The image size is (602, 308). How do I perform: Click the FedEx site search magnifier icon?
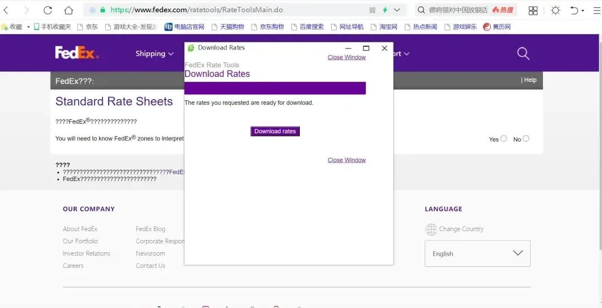click(523, 53)
